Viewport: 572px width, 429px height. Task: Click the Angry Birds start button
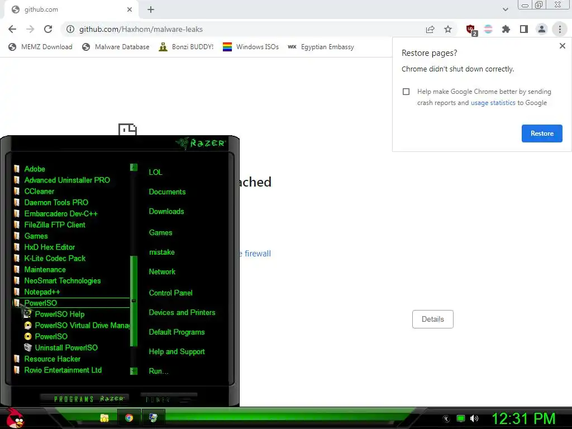coord(15,418)
